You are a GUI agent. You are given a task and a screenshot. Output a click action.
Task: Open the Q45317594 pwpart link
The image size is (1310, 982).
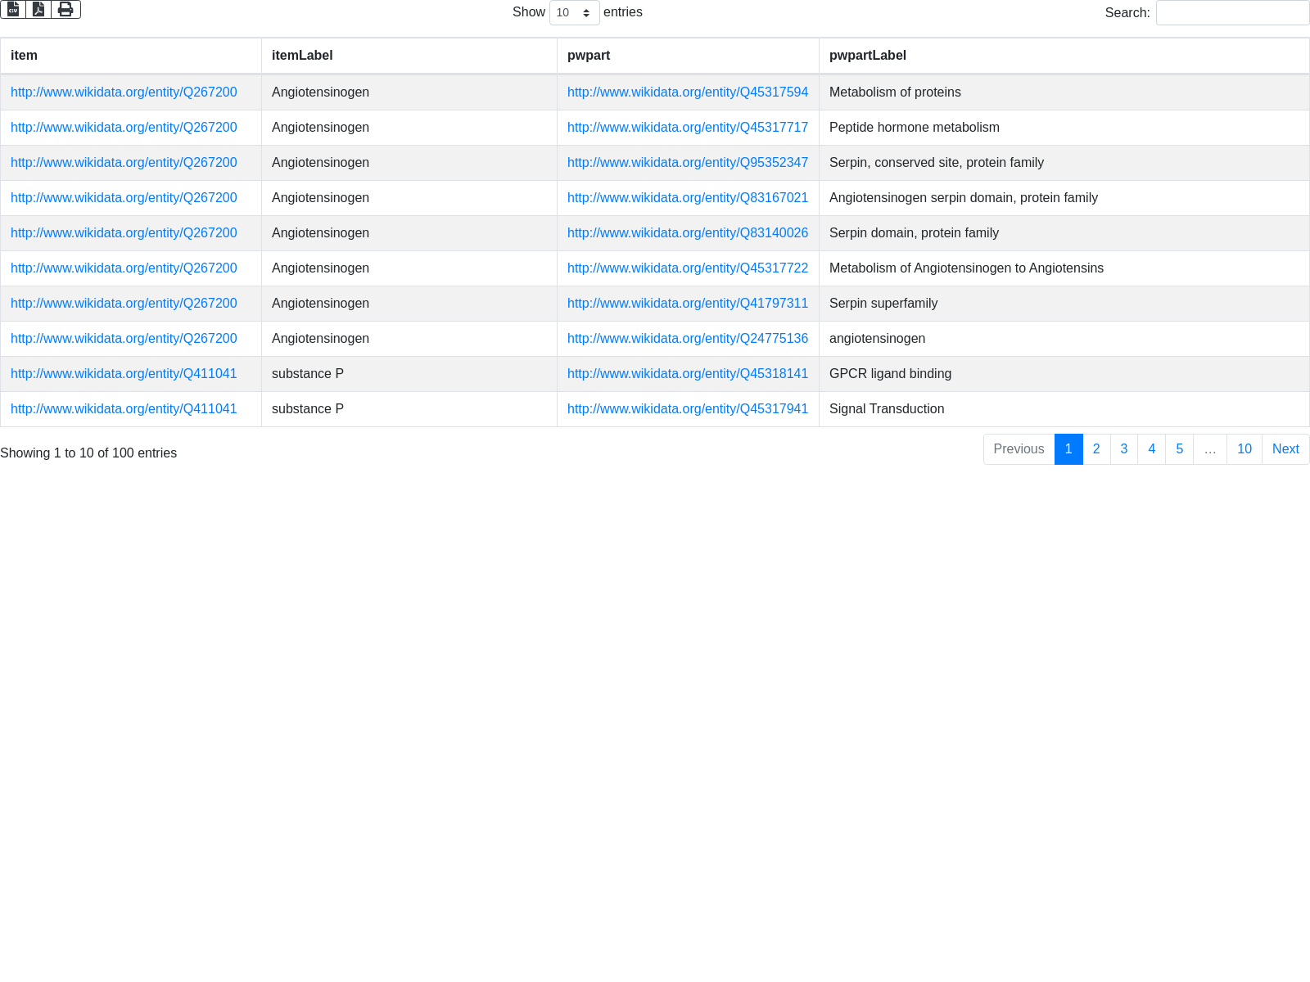[x=687, y=92]
